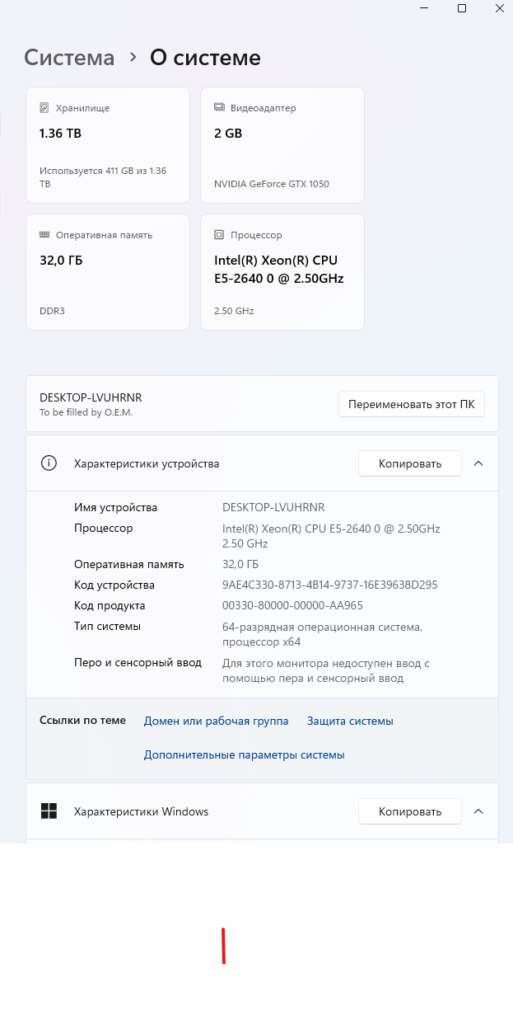Copy Windows specifications with Копировать

click(409, 811)
